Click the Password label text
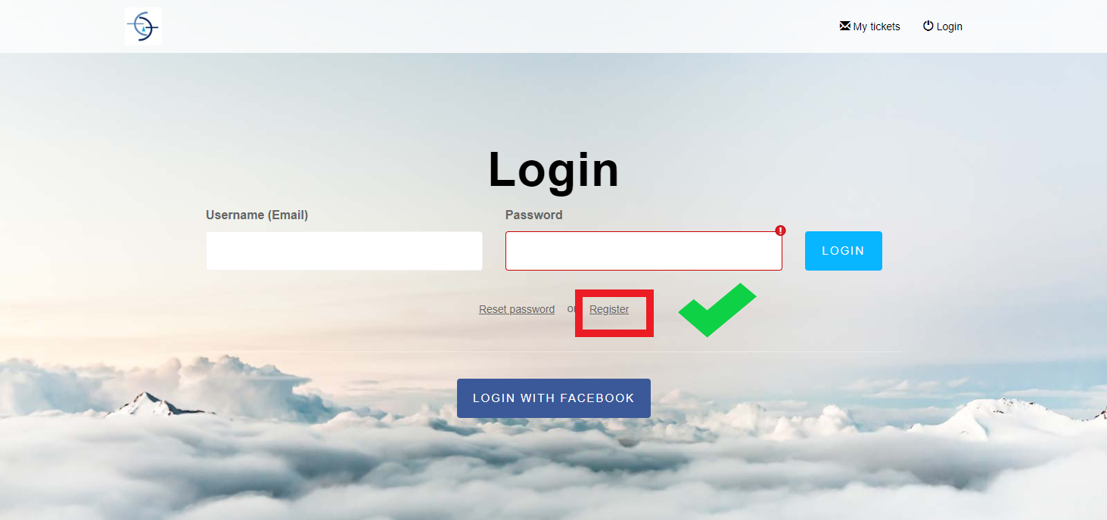This screenshot has width=1107, height=520. [534, 215]
